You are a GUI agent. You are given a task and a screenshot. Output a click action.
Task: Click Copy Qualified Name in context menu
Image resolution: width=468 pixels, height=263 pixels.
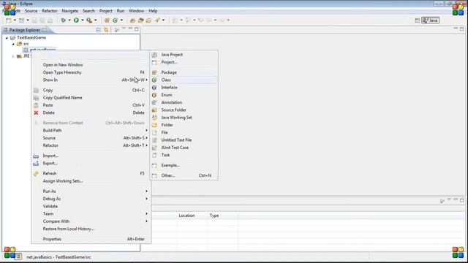point(91,97)
